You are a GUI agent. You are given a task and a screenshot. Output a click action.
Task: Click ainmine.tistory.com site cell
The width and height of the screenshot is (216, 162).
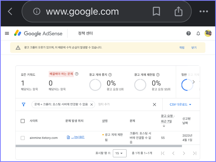pyautogui.click(x=44, y=138)
